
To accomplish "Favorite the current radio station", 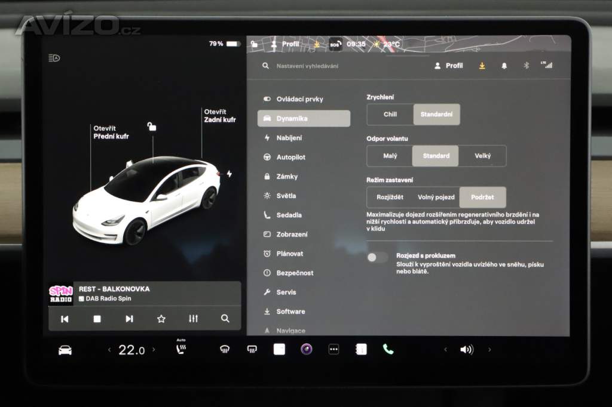I will [x=161, y=319].
